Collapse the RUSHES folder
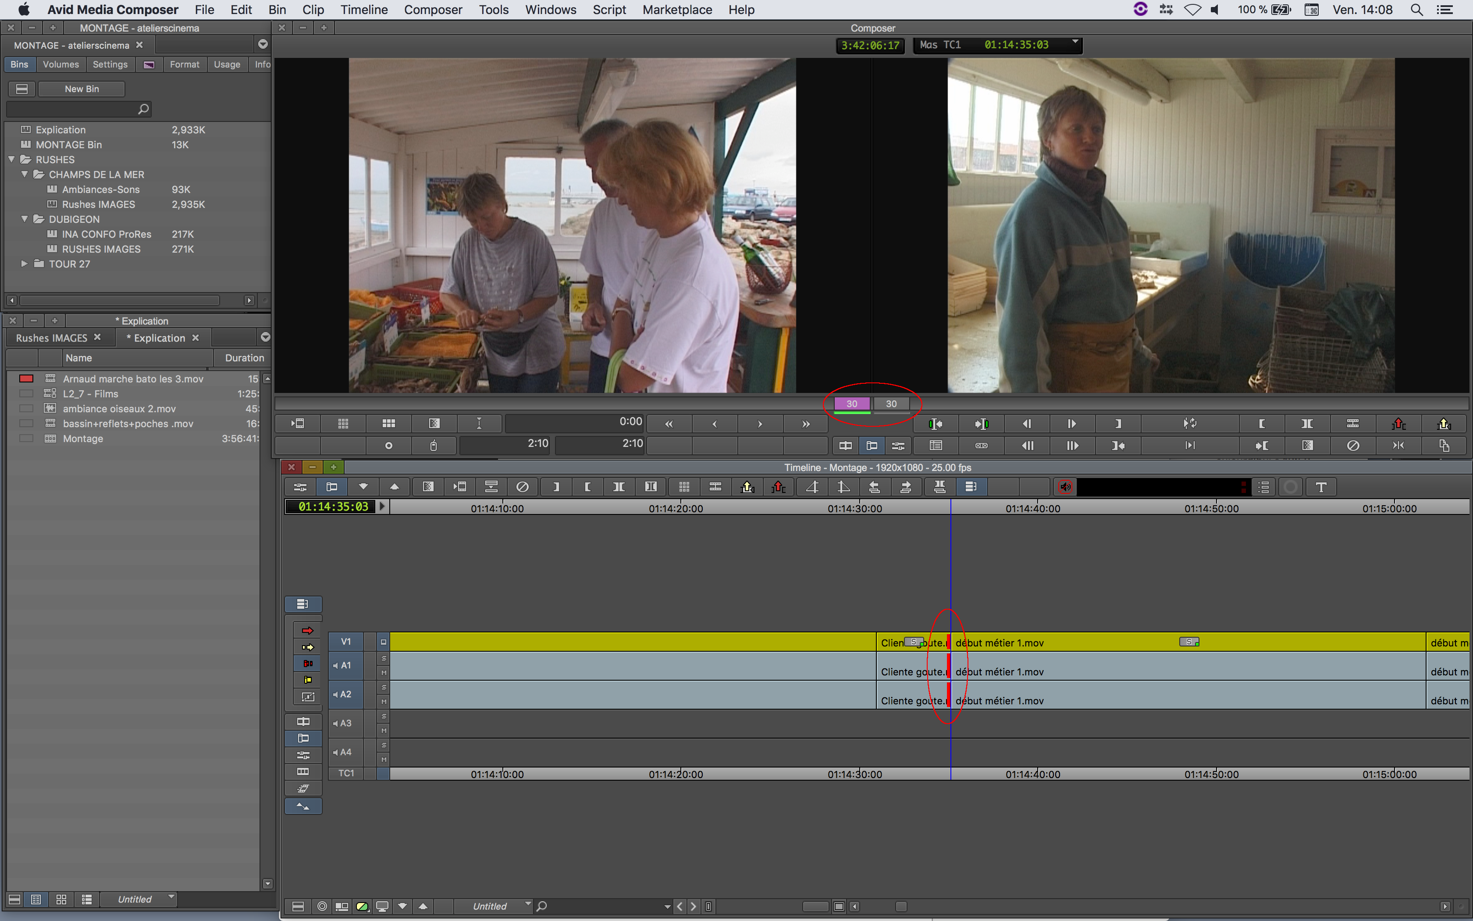 click(11, 160)
